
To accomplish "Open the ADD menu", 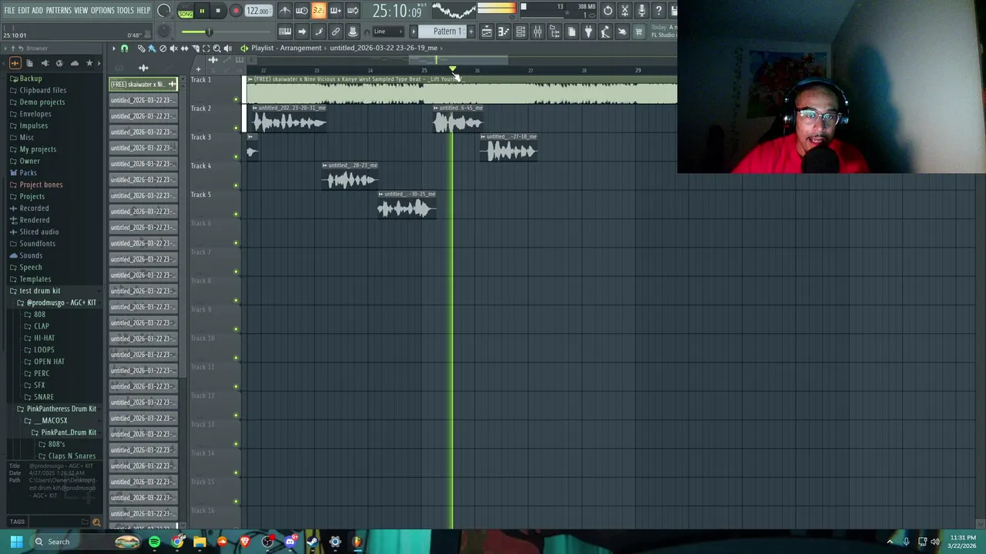I will point(38,11).
